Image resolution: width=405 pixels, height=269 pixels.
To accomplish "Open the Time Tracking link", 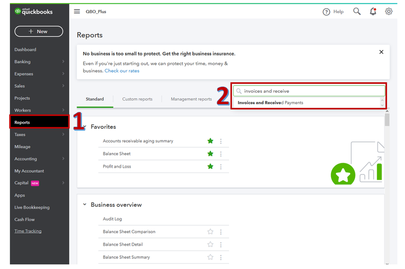I will [x=28, y=231].
